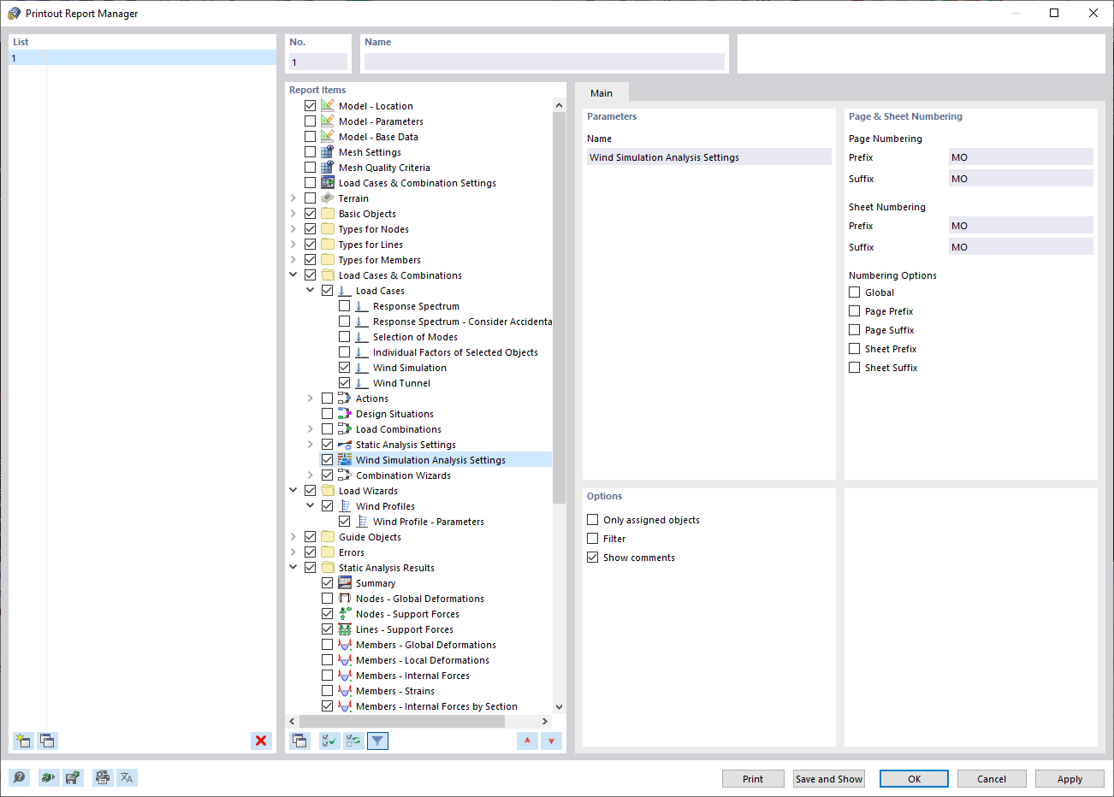The height and width of the screenshot is (797, 1114).
Task: Switch to the Main tab
Action: 601,92
